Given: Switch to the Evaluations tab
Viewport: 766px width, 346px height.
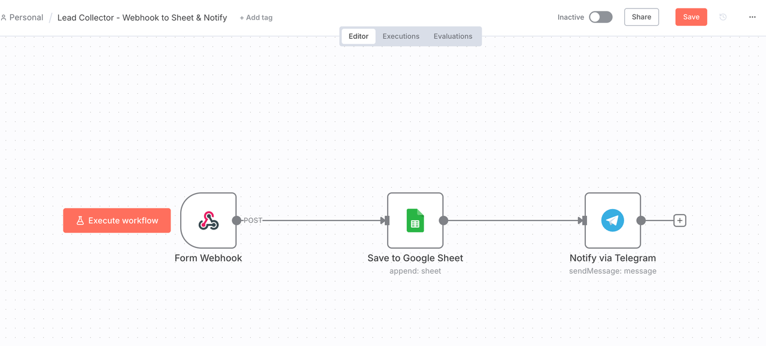Looking at the screenshot, I should click(x=452, y=36).
